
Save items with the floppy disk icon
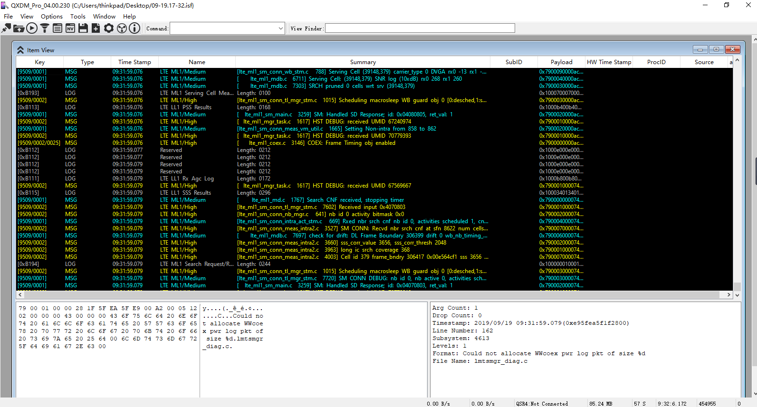tap(83, 28)
